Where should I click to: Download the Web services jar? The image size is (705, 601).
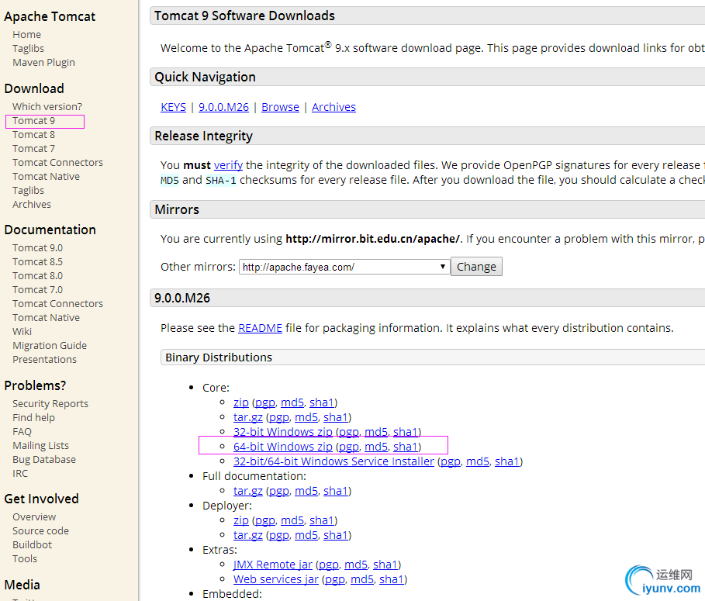pyautogui.click(x=275, y=579)
